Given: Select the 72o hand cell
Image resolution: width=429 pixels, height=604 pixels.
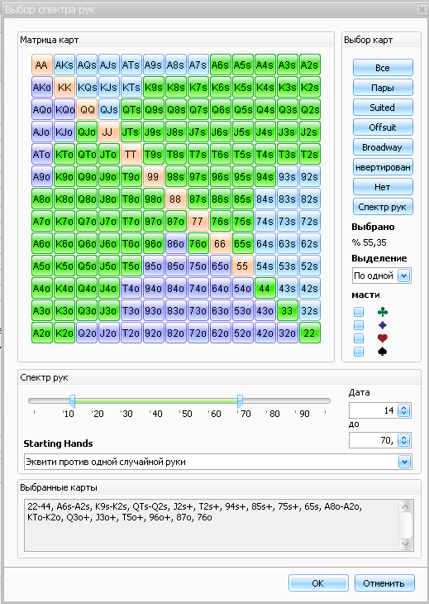Looking at the screenshot, I should tap(198, 333).
